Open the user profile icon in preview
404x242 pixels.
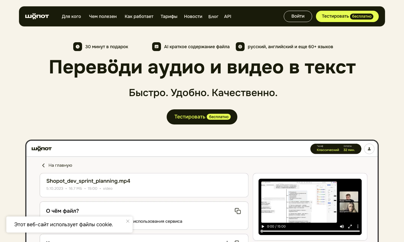(369, 149)
